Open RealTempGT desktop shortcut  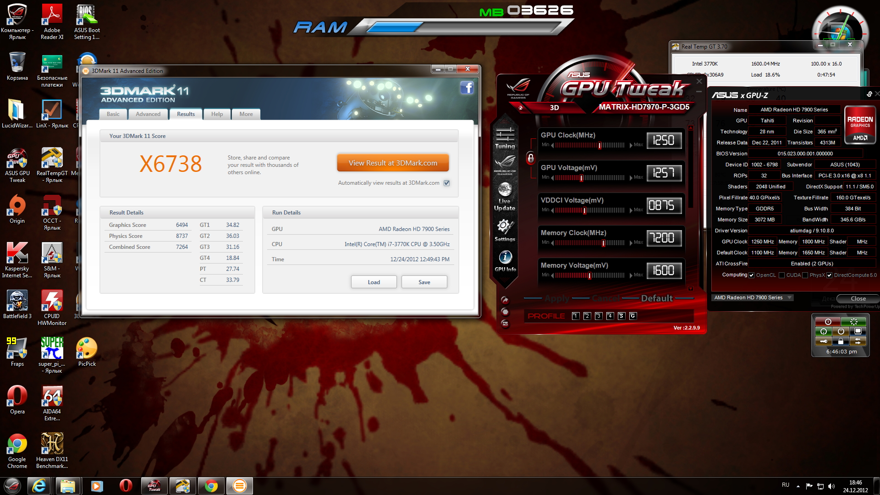52,165
